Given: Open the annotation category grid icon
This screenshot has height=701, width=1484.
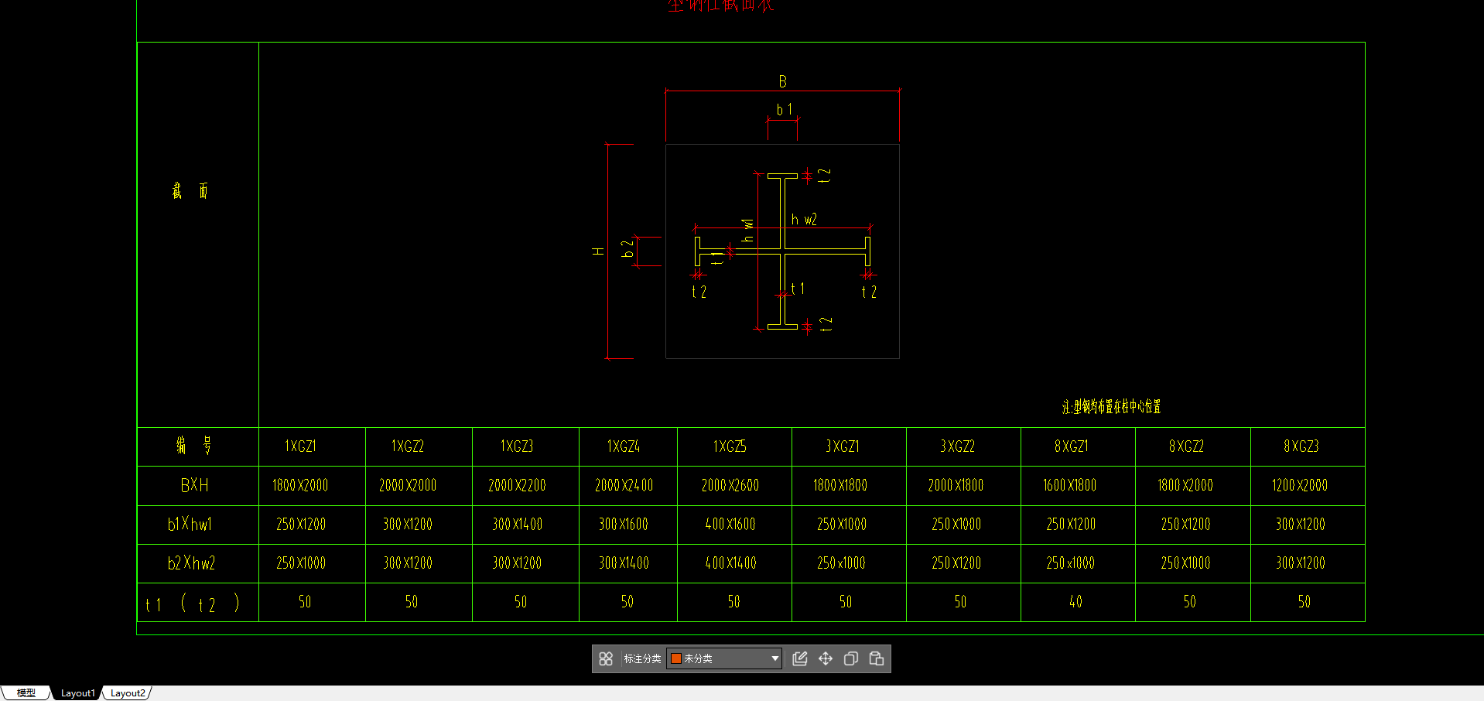Looking at the screenshot, I should (606, 658).
